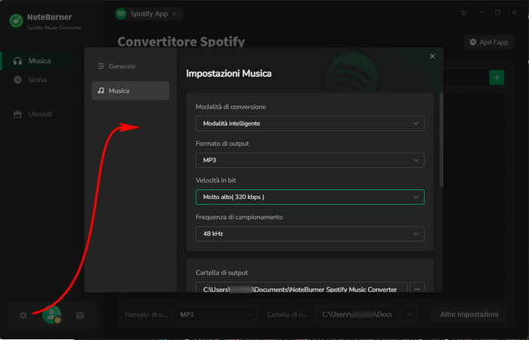Click the green plus add button
Screen dimensions: 529x340
click(x=497, y=77)
